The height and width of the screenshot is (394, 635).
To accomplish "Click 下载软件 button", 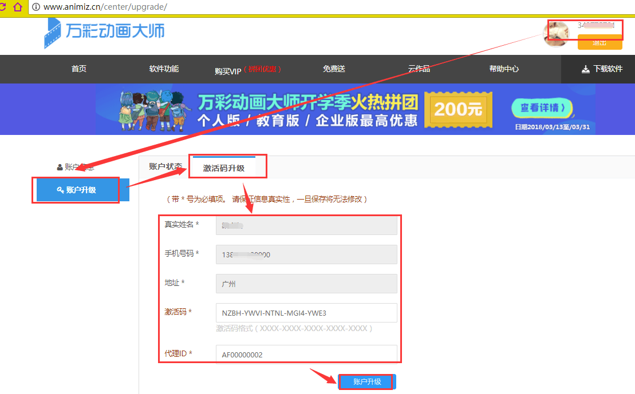I will click(x=598, y=69).
